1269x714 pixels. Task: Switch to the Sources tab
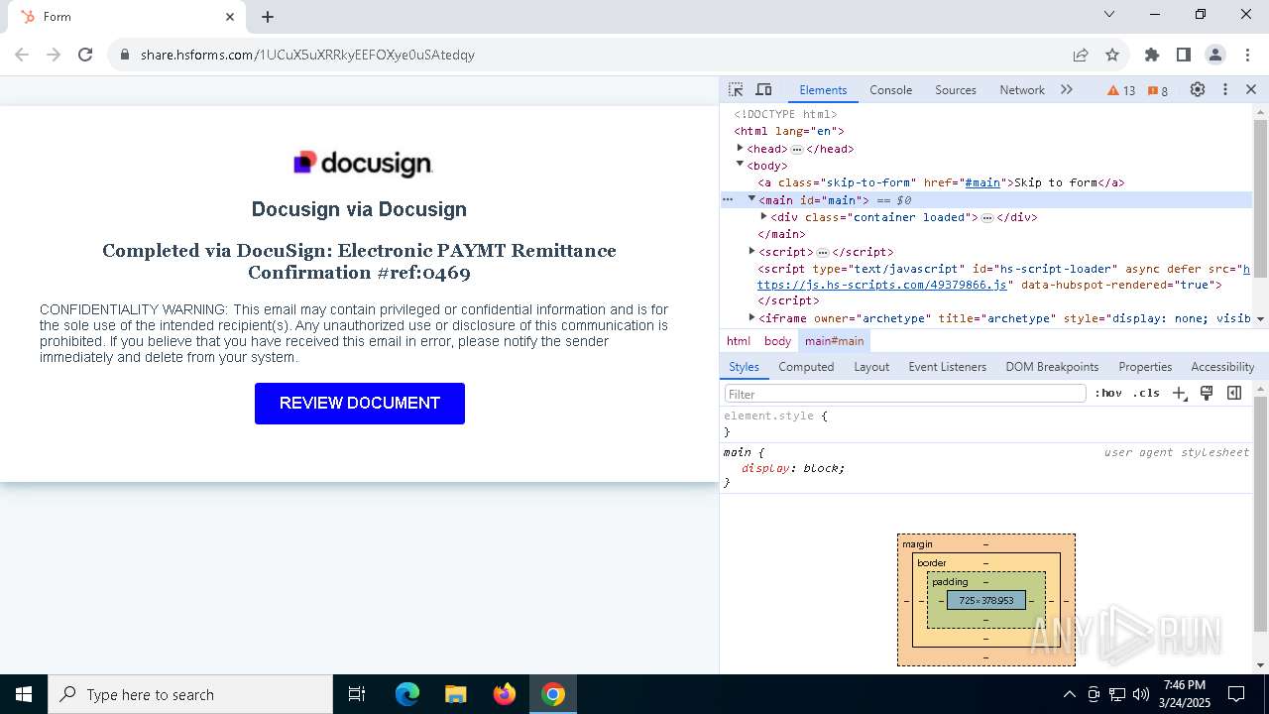point(956,89)
